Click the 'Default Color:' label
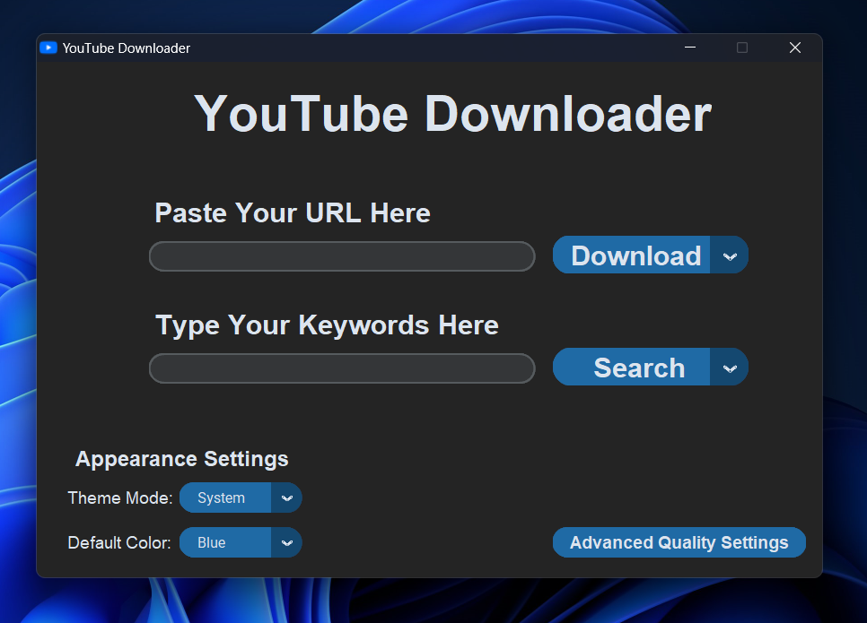 point(118,543)
